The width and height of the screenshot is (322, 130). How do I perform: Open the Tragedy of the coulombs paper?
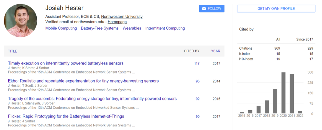92,99
